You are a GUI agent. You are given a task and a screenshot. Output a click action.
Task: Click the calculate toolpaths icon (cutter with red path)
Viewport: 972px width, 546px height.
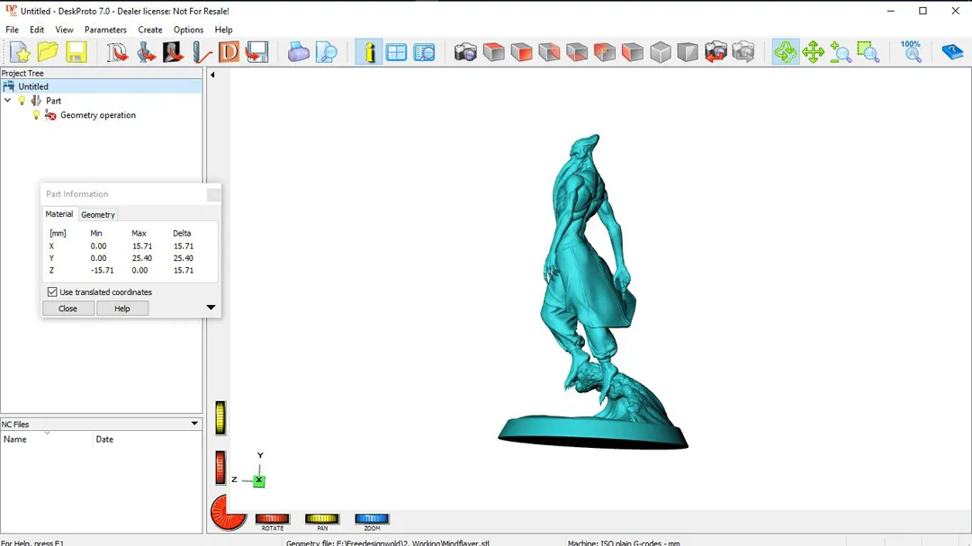[202, 53]
